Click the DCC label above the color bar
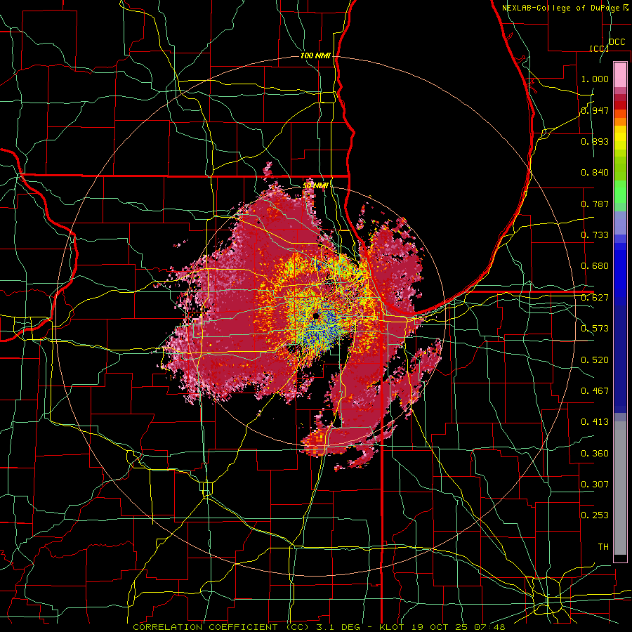Viewport: 632px width, 632px height. coord(617,42)
